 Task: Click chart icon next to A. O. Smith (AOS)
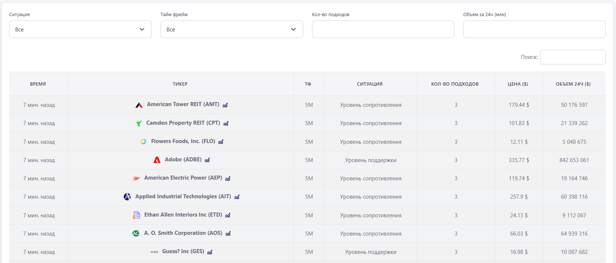tap(228, 233)
